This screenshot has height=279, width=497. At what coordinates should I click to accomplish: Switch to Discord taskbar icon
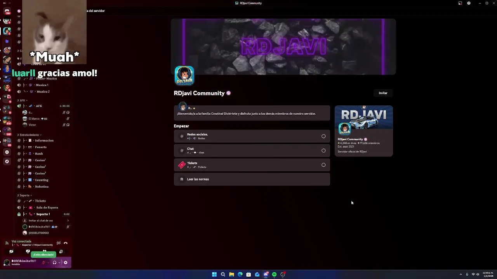click(266, 274)
